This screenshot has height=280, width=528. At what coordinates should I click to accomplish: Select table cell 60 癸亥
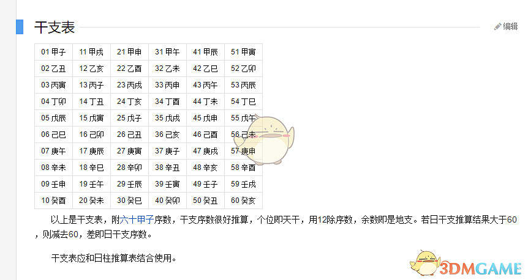tap(243, 201)
